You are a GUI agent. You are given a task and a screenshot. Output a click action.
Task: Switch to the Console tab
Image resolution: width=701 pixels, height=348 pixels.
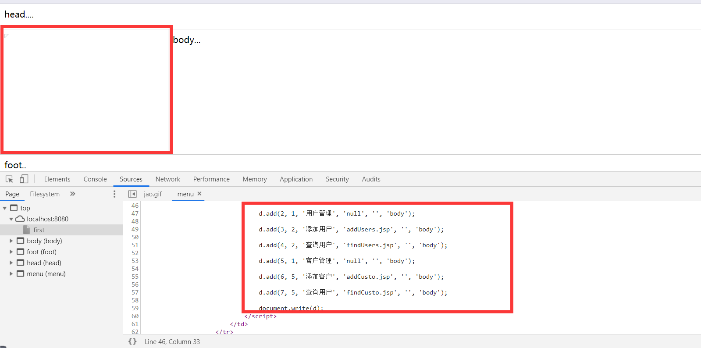(95, 179)
